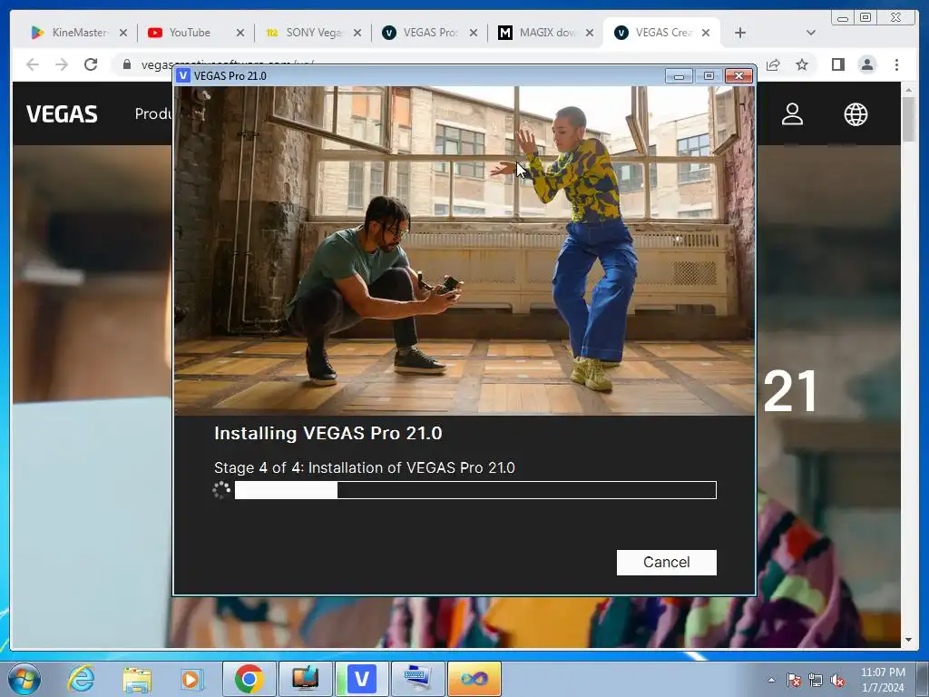Close the SONY Vegas tab
Screen dimensions: 929x697
pos(357,33)
